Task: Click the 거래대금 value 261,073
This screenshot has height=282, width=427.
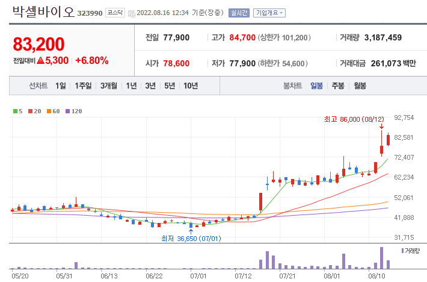Action: (386, 63)
